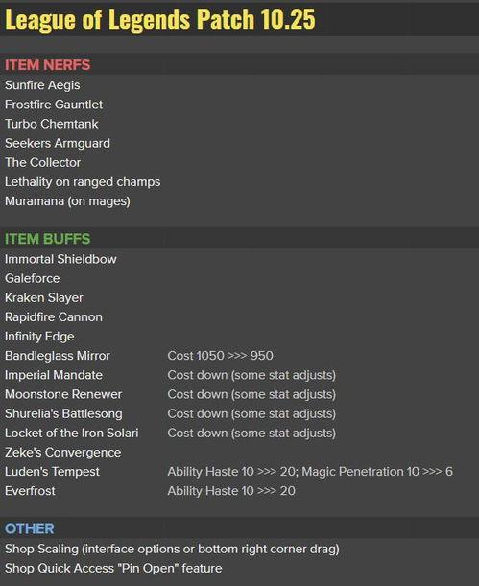Select Turbo Chemtank in the nerfs list
The width and height of the screenshot is (479, 586).
[51, 124]
